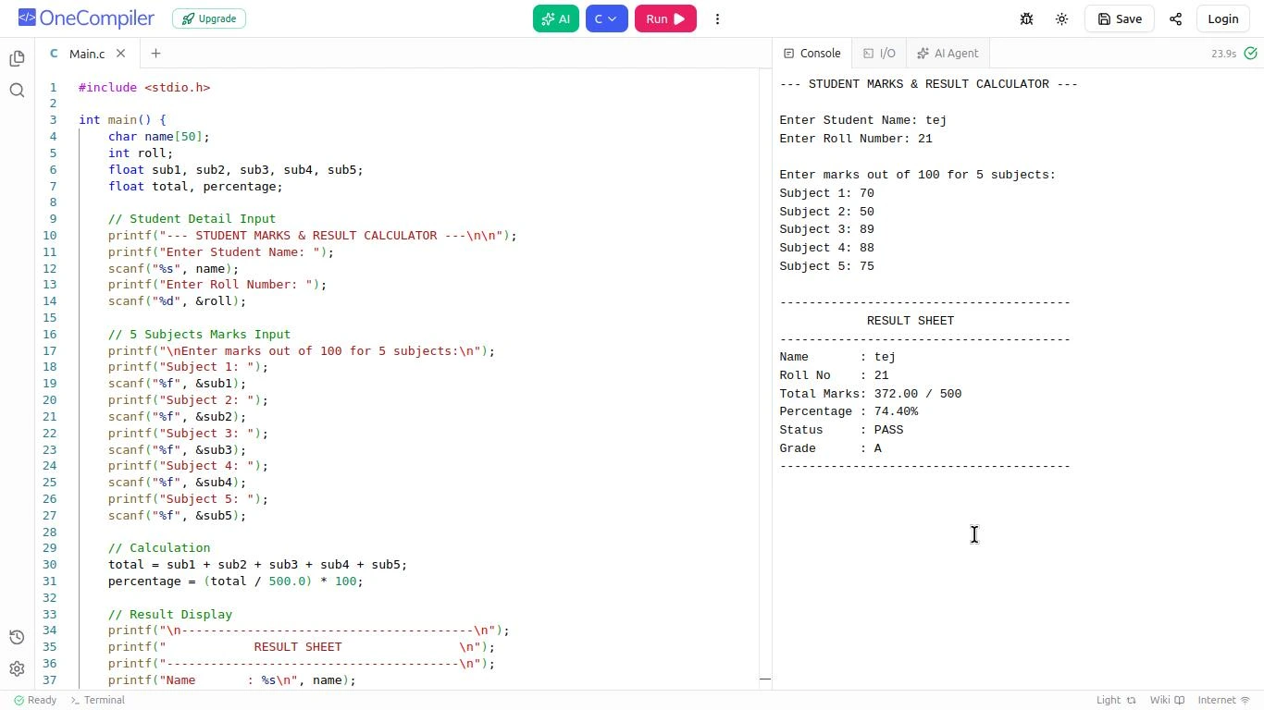Click line number 3 in gutter

tap(54, 120)
